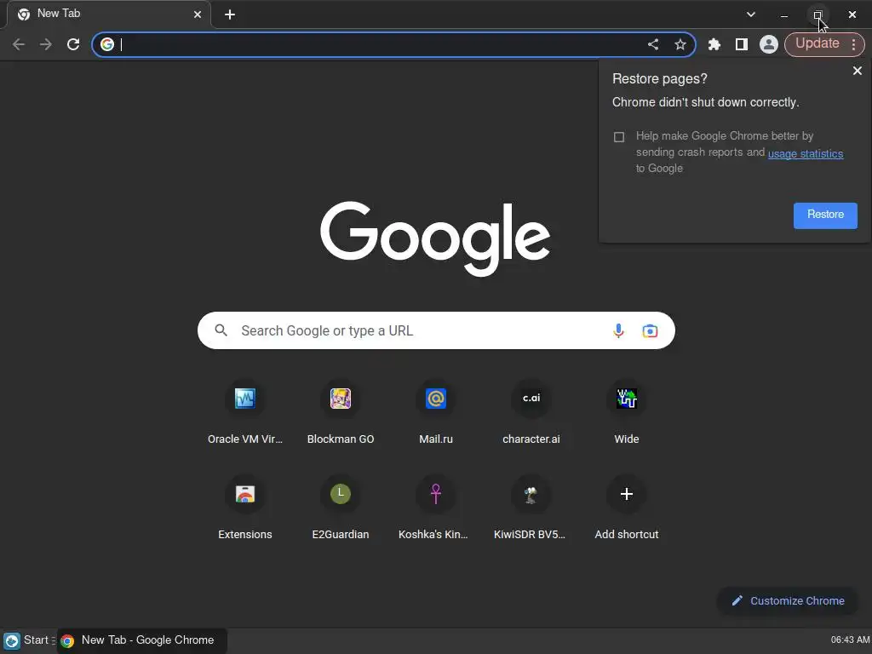872x654 pixels.
Task: Click Add shortcut plus tile
Action: point(627,509)
